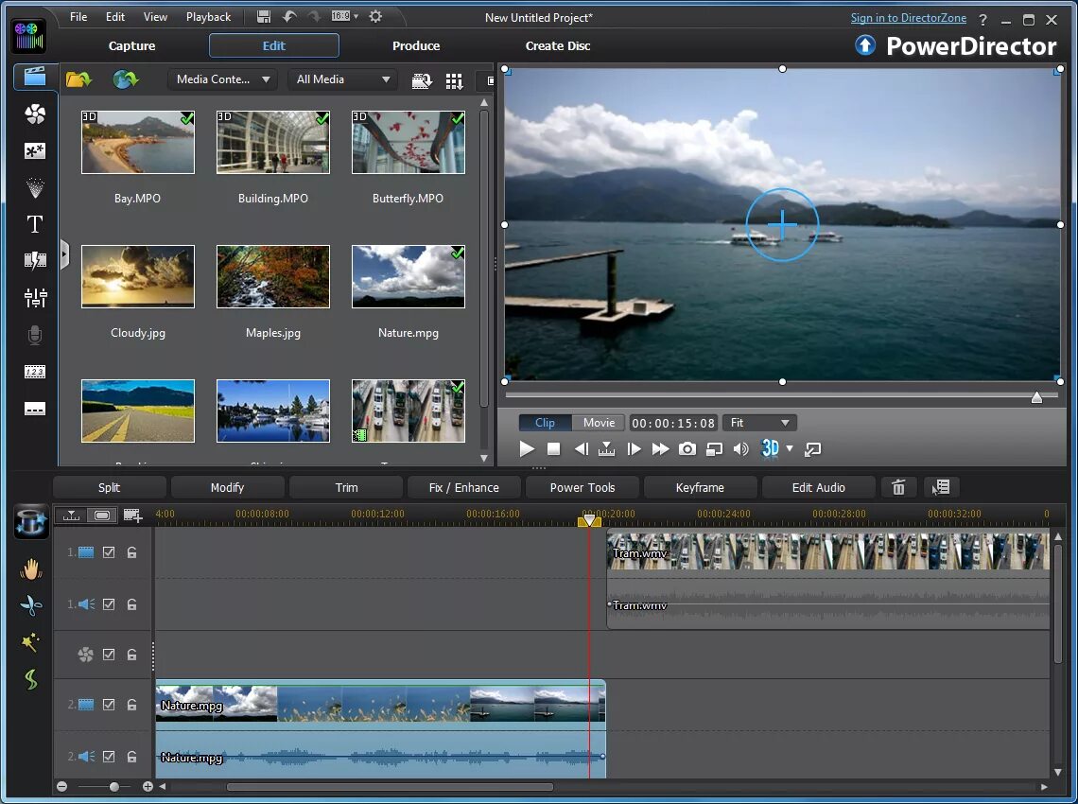1078x804 pixels.
Task: Open the Audio Mixing Room icon
Action: pos(35,298)
